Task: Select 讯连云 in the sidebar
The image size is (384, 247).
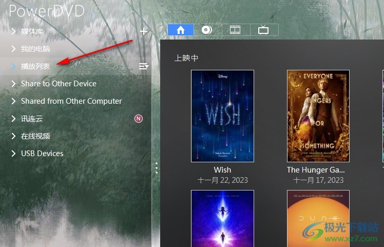Action: [32, 119]
